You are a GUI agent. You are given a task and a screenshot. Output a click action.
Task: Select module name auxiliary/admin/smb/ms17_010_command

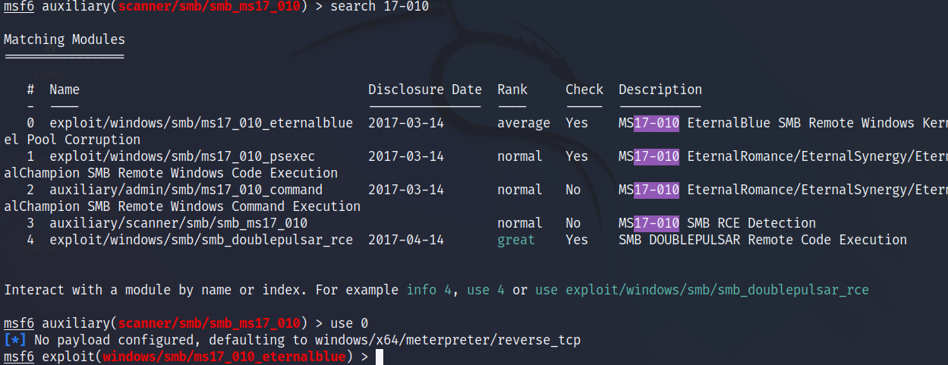pos(186,190)
